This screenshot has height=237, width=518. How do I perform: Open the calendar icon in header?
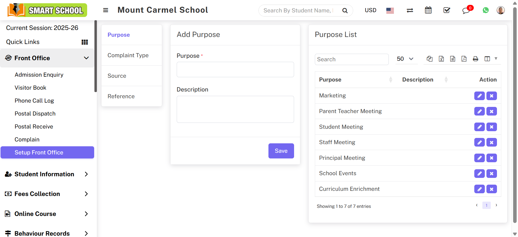pos(428,10)
